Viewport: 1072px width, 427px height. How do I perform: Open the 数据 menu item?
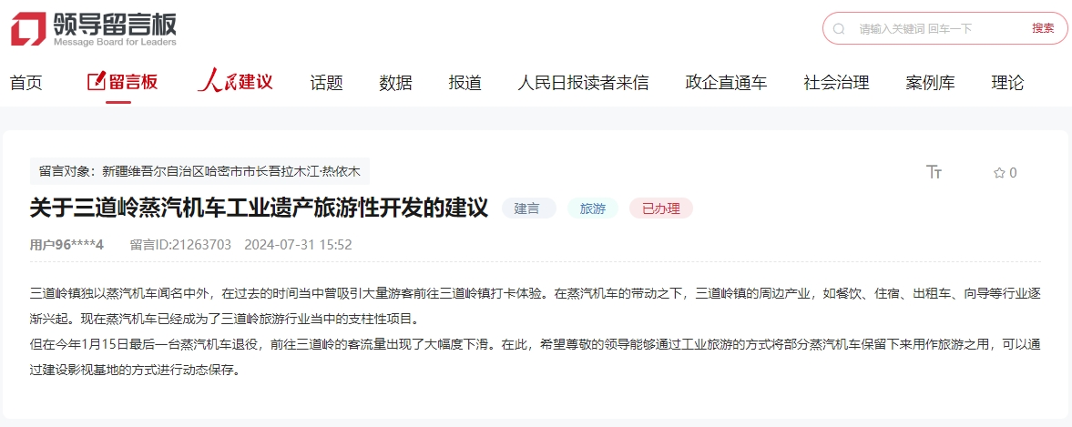(396, 84)
